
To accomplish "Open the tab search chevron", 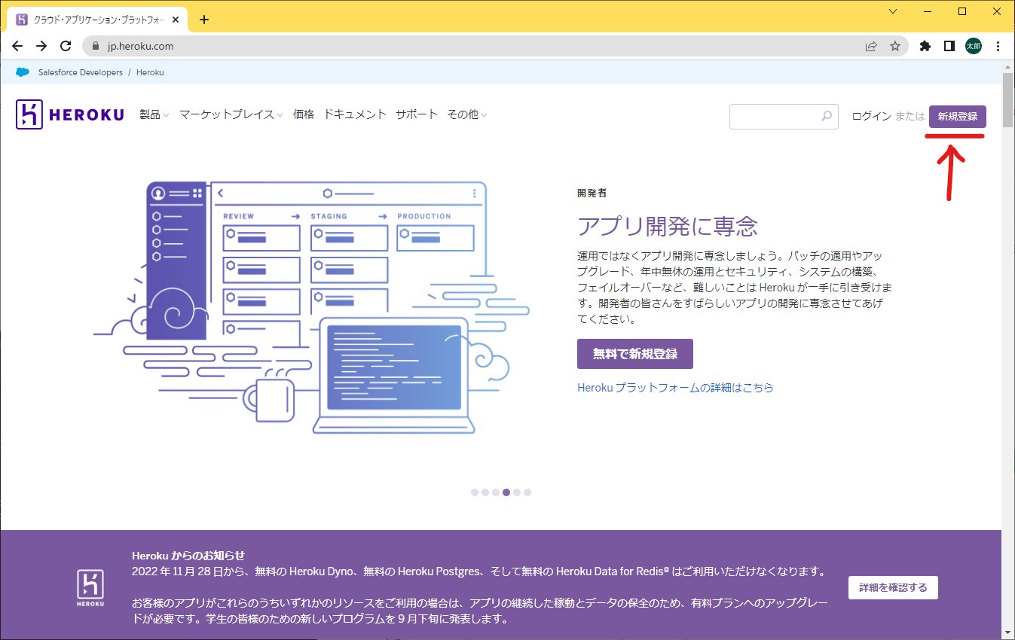I will coord(893,11).
